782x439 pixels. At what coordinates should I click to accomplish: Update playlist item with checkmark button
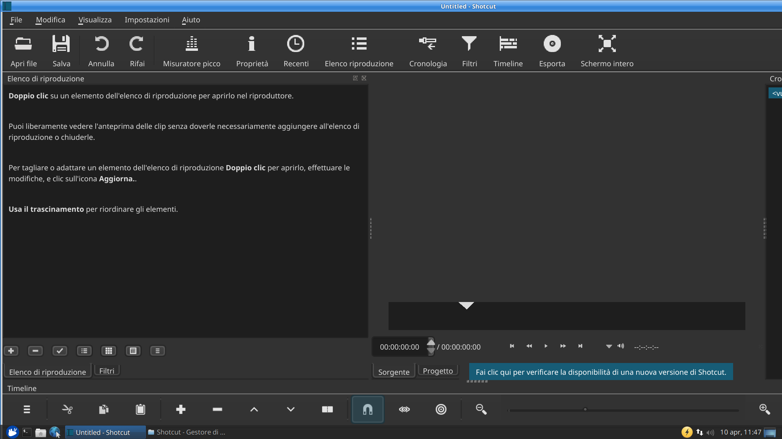(x=60, y=350)
